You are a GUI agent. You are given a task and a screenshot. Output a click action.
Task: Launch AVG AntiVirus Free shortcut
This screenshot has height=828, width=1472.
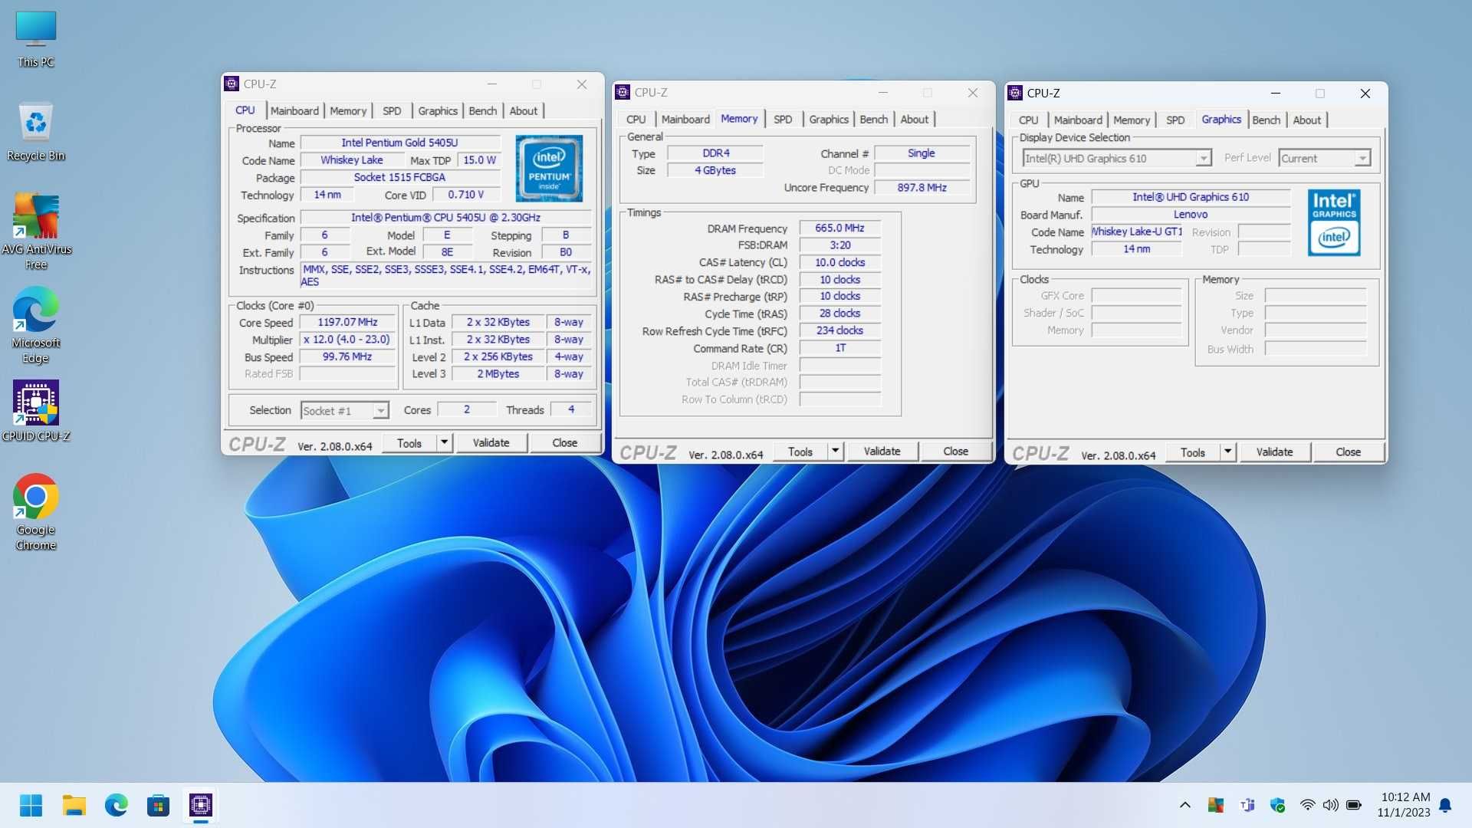pos(35,232)
